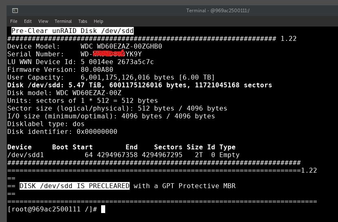Open the Terminal menu
This screenshot has width=338, height=222.
(x=63, y=21)
